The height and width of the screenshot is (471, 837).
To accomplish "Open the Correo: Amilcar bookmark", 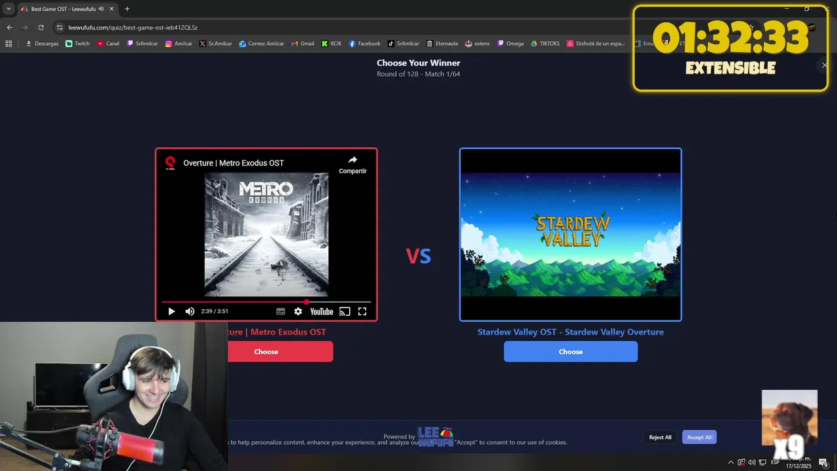I will click(262, 44).
